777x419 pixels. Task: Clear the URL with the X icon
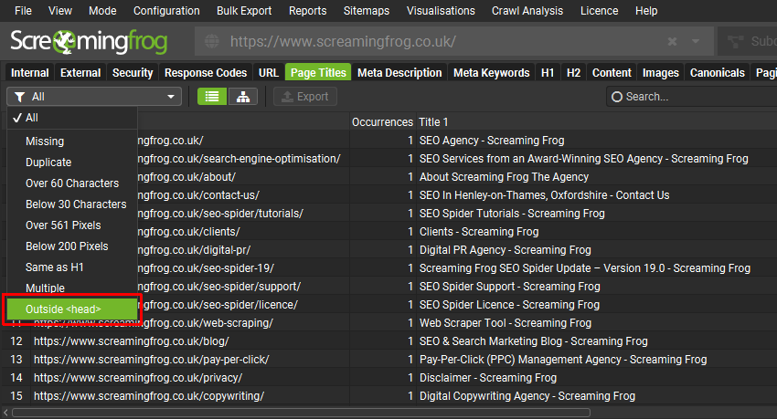(x=672, y=42)
